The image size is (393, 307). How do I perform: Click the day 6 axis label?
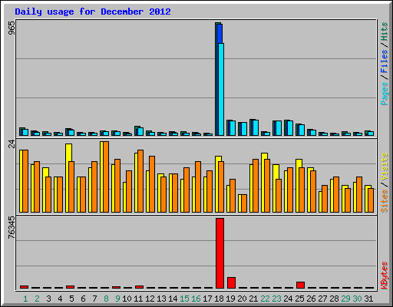(x=83, y=299)
